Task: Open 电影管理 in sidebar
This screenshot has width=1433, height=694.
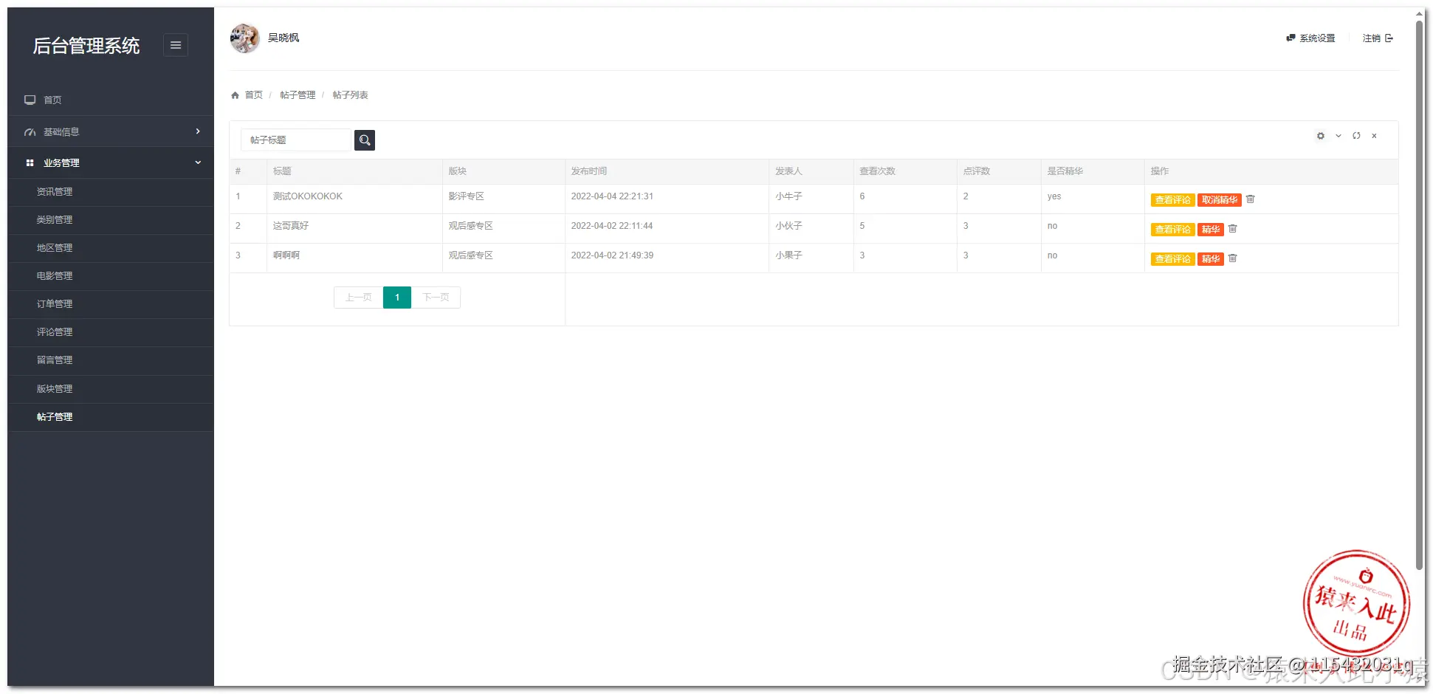Action: point(111,276)
